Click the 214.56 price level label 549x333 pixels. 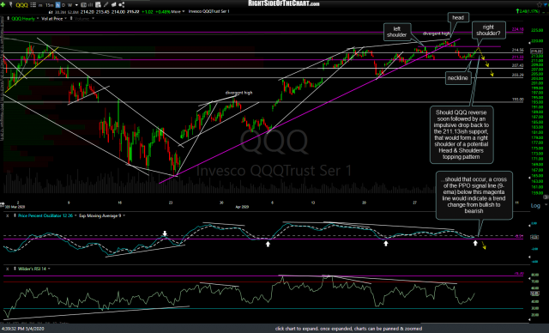(x=517, y=50)
